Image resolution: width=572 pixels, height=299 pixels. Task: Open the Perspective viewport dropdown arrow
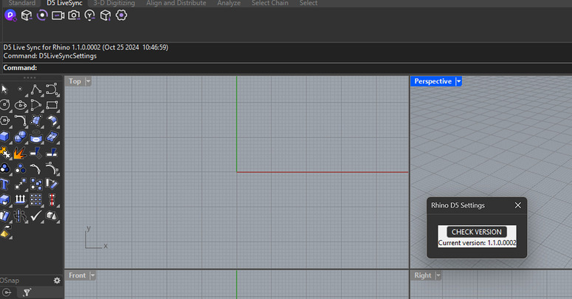(x=458, y=81)
